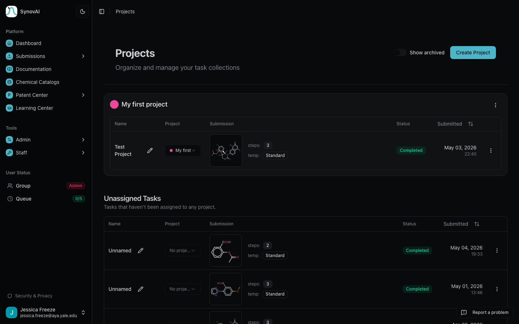This screenshot has width=519, height=324.
Task: Open Dashboard from the sidebar
Action: 46,43
